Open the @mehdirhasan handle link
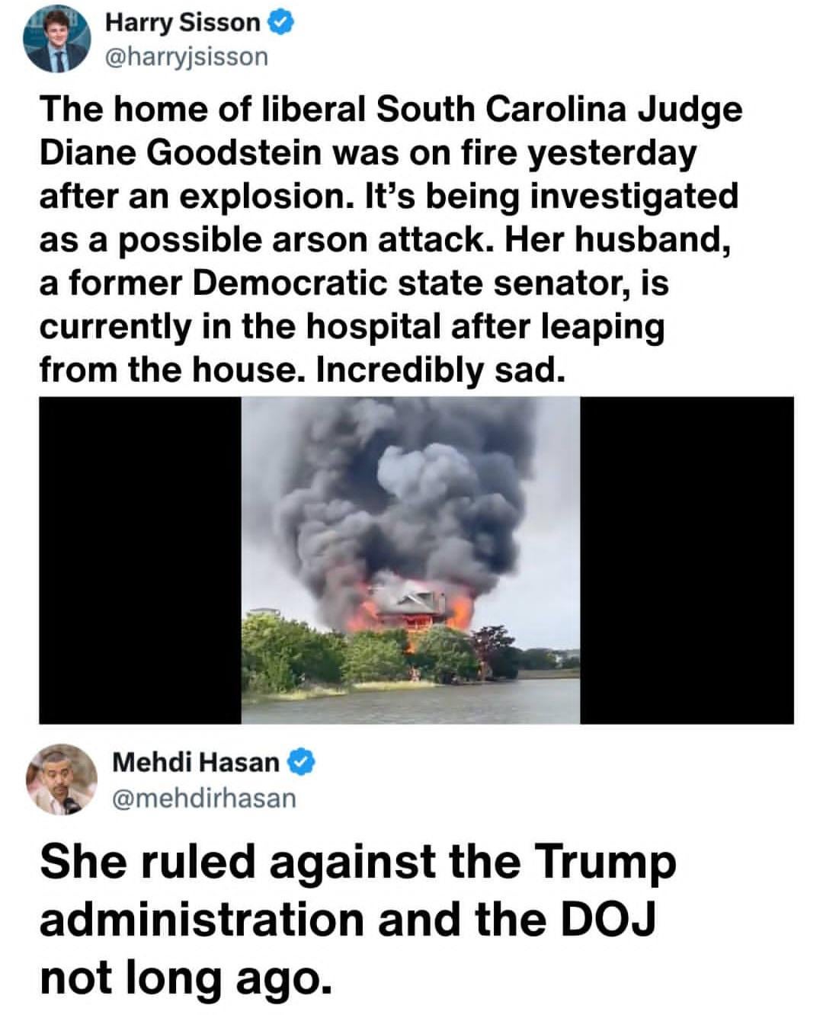 pos(203,797)
